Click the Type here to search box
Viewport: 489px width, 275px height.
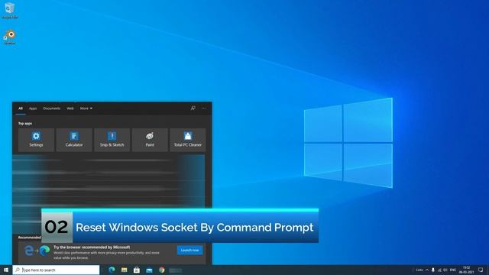click(x=56, y=270)
